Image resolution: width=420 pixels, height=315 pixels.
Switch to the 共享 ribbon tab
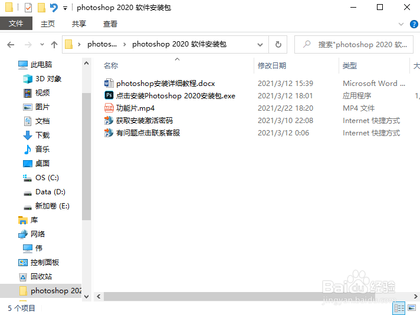pos(79,24)
